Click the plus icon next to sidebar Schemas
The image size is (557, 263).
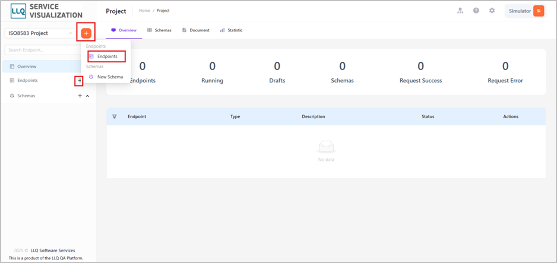80,96
